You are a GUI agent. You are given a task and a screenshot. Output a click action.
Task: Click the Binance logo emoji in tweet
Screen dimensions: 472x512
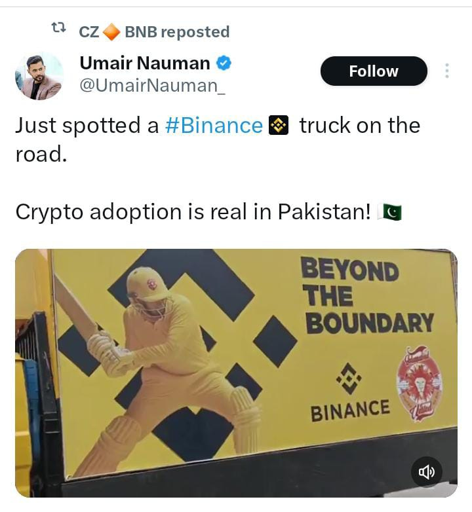click(279, 125)
